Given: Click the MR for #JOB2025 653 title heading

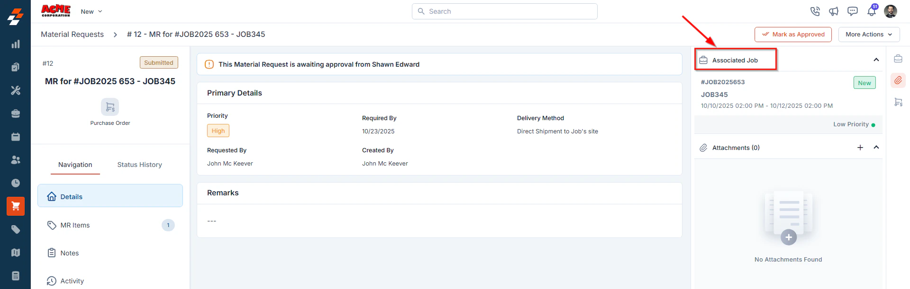Looking at the screenshot, I should 110,81.
